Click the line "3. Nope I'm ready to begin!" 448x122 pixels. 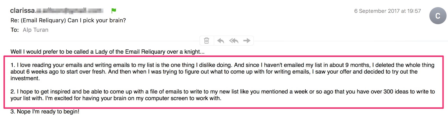click(45, 112)
